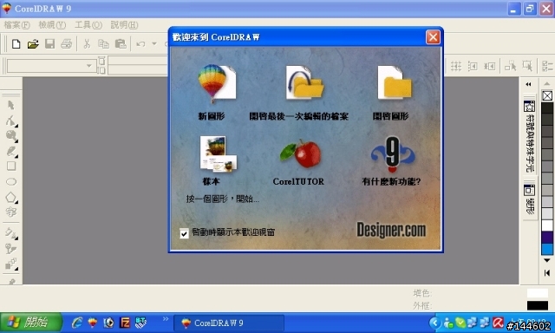The height and width of the screenshot is (333, 555).
Task: Launch CorelTUTOR apple icon
Action: click(301, 153)
